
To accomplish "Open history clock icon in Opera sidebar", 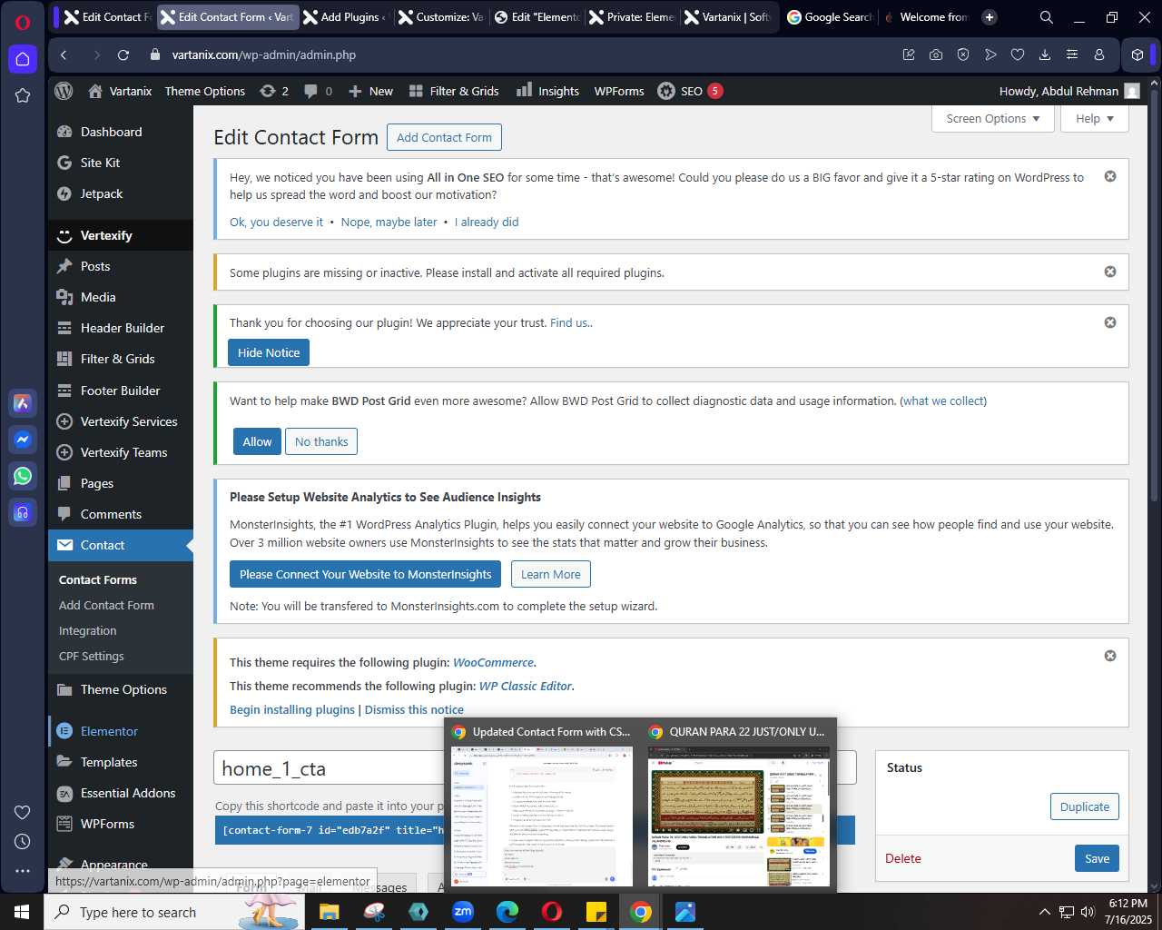I will [23, 842].
